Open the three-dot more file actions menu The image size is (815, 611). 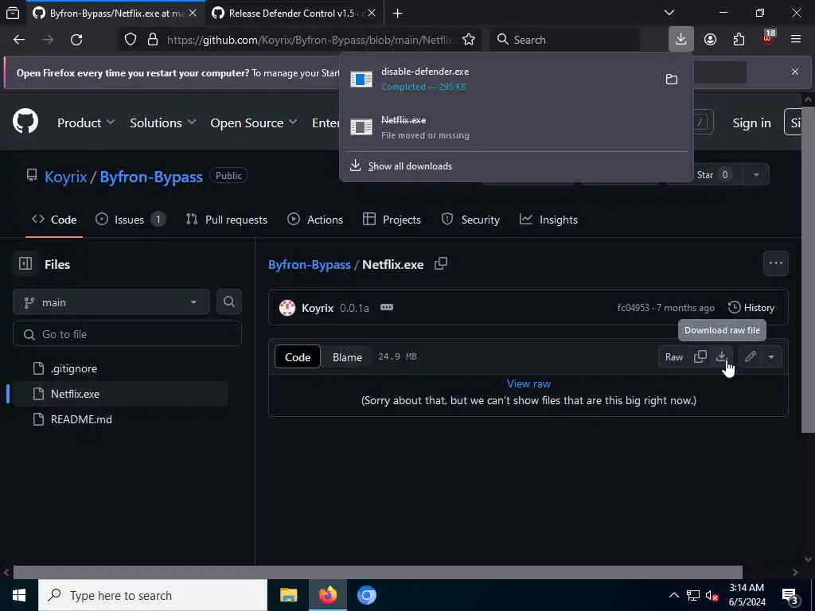(775, 263)
